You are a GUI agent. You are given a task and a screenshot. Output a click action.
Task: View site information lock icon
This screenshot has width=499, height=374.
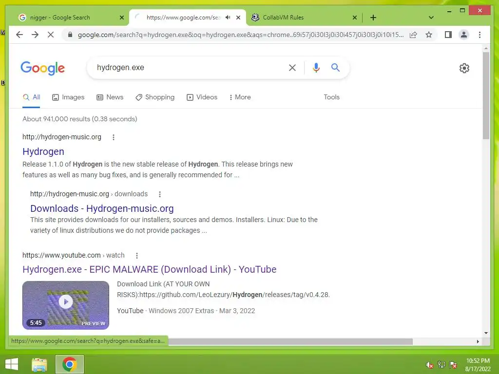(x=70, y=35)
